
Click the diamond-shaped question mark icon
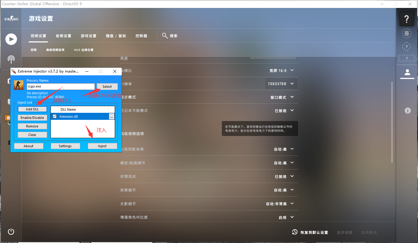click(406, 46)
